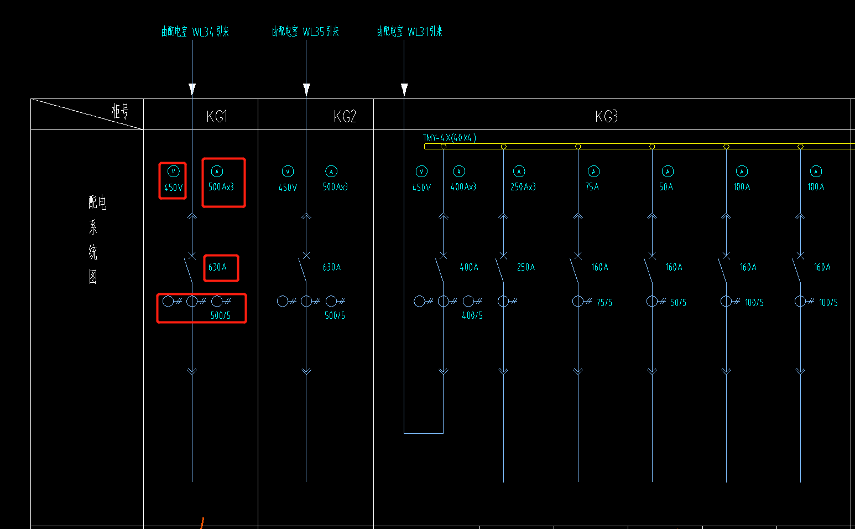Select the 500/5 ratio text in KG2

click(x=335, y=315)
